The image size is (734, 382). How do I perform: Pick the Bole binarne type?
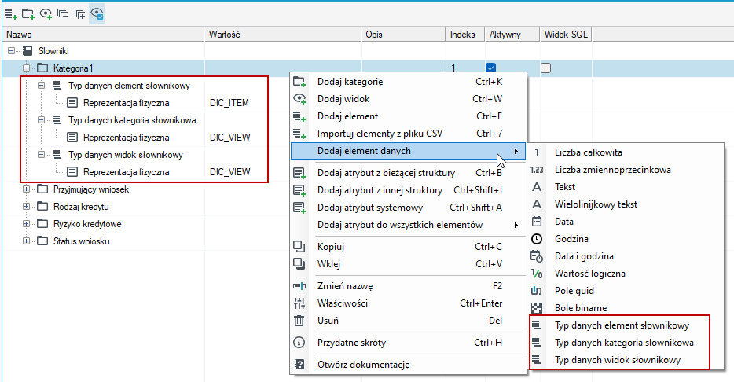pyautogui.click(x=626, y=308)
